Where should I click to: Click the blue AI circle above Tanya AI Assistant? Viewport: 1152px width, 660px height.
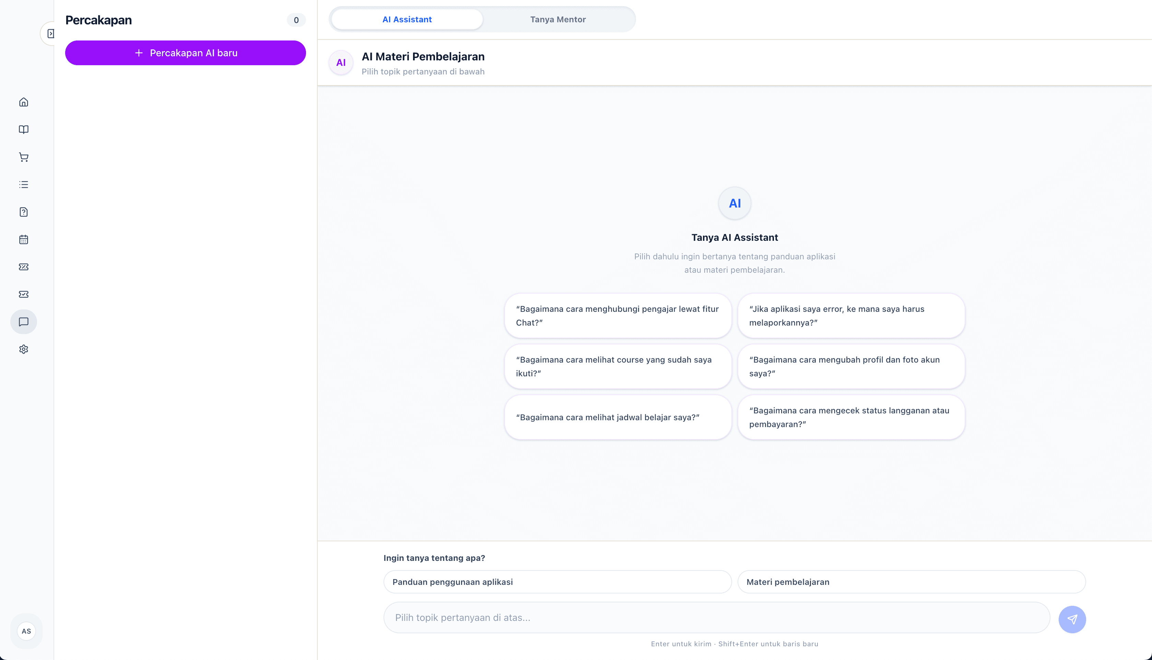tap(734, 203)
